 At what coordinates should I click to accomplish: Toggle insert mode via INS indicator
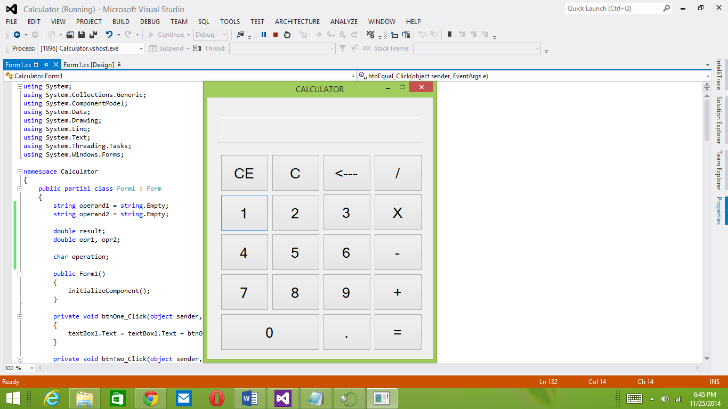click(x=715, y=381)
